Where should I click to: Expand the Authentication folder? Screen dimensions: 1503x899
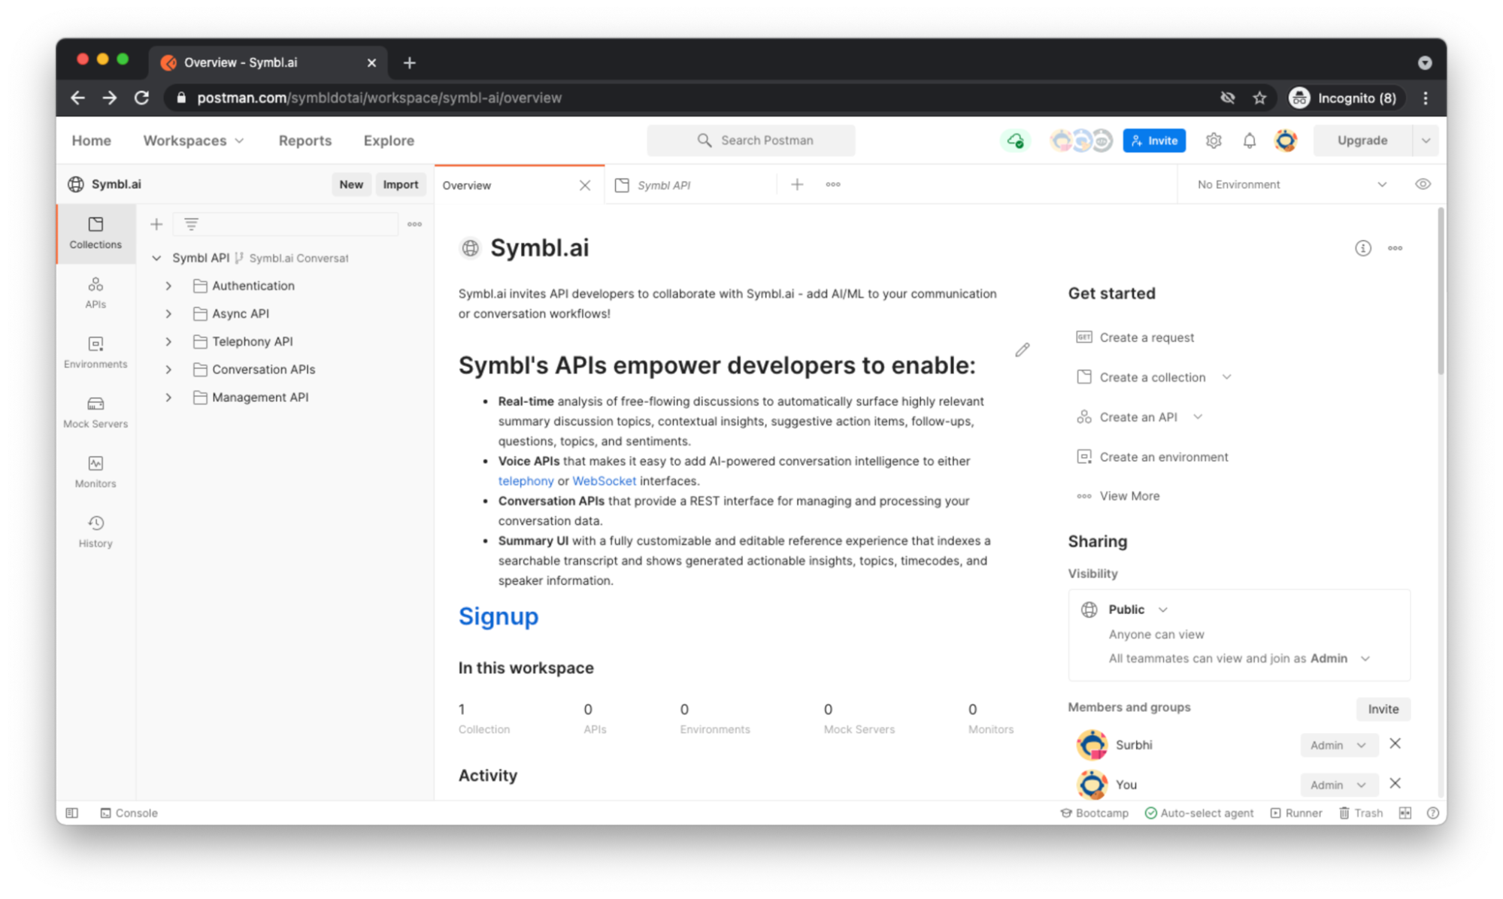click(168, 286)
